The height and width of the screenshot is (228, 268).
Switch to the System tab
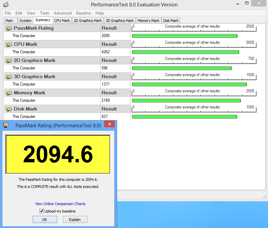point(26,21)
